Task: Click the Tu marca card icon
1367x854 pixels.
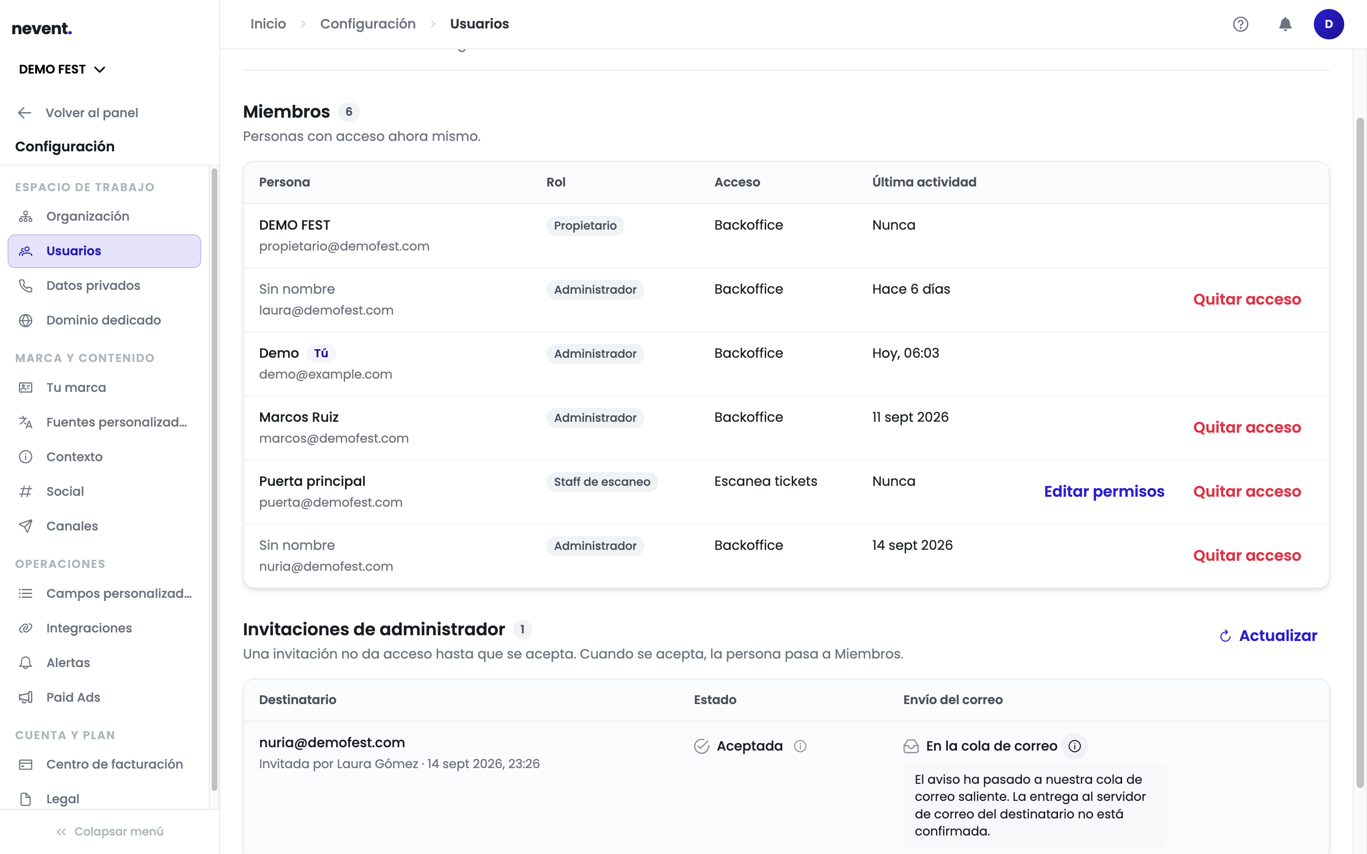Action: point(26,388)
